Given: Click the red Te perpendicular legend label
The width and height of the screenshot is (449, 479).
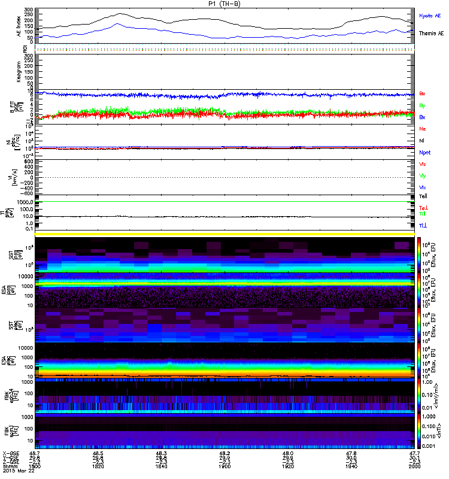Looking at the screenshot, I should point(423,208).
